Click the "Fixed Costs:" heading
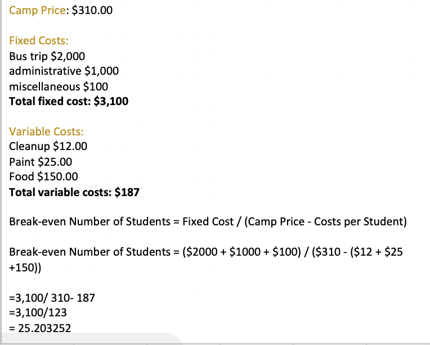Viewport: 430px width, 345px height. (39, 40)
